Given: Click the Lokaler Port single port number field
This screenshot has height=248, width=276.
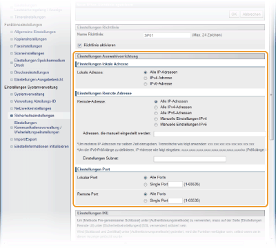Looking at the screenshot, I should [x=175, y=184].
